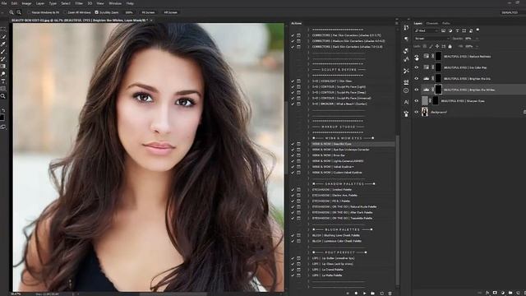
Task: Click the foreground color swatch in toolbar
Action: [2, 118]
